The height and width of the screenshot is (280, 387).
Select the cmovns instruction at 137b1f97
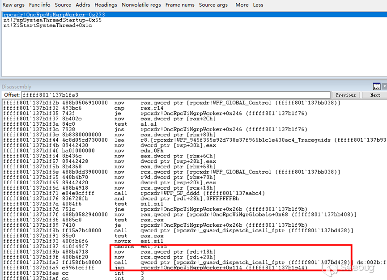tap(85, 246)
